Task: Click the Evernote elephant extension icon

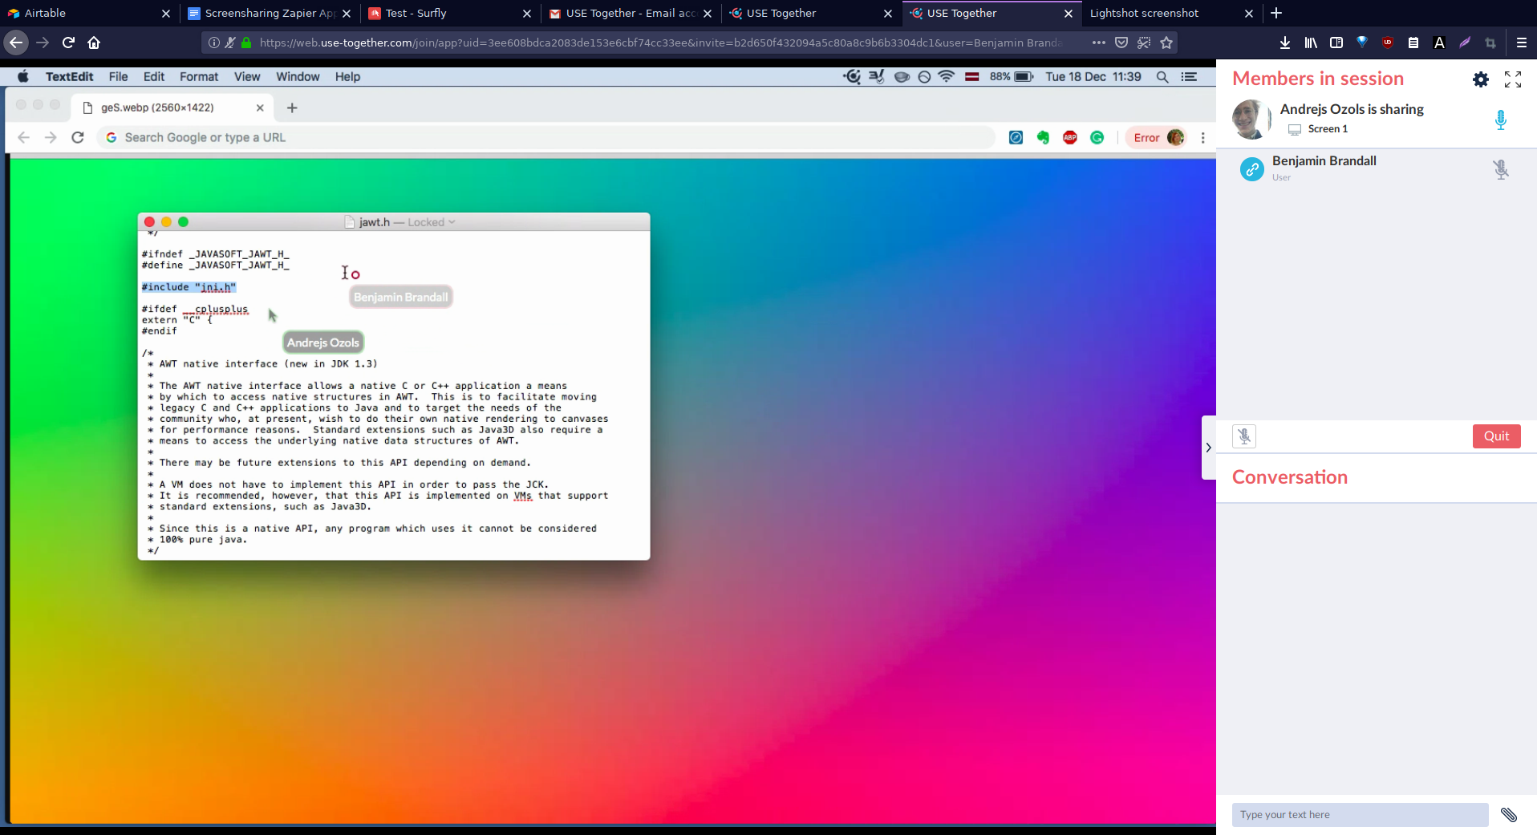Action: coord(1043,138)
